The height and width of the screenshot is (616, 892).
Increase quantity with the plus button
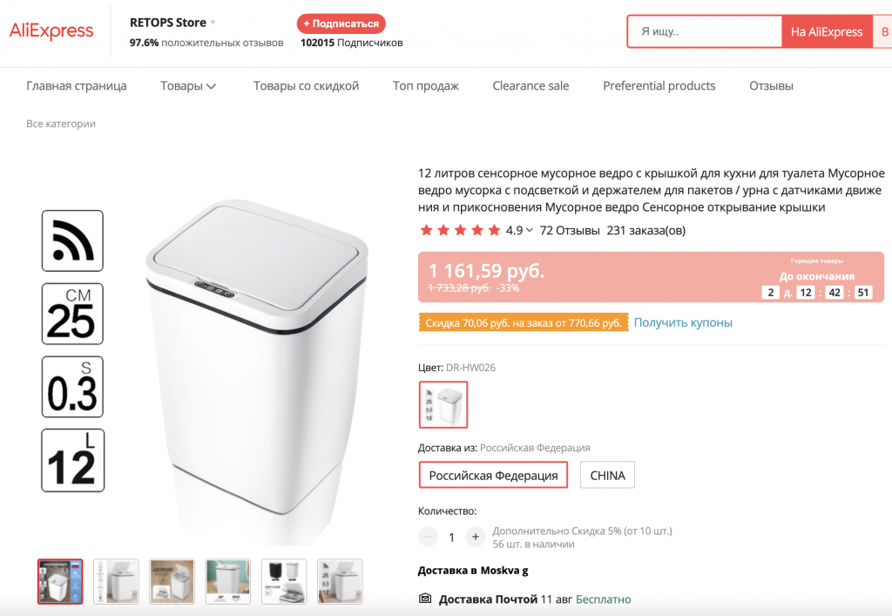(x=475, y=537)
